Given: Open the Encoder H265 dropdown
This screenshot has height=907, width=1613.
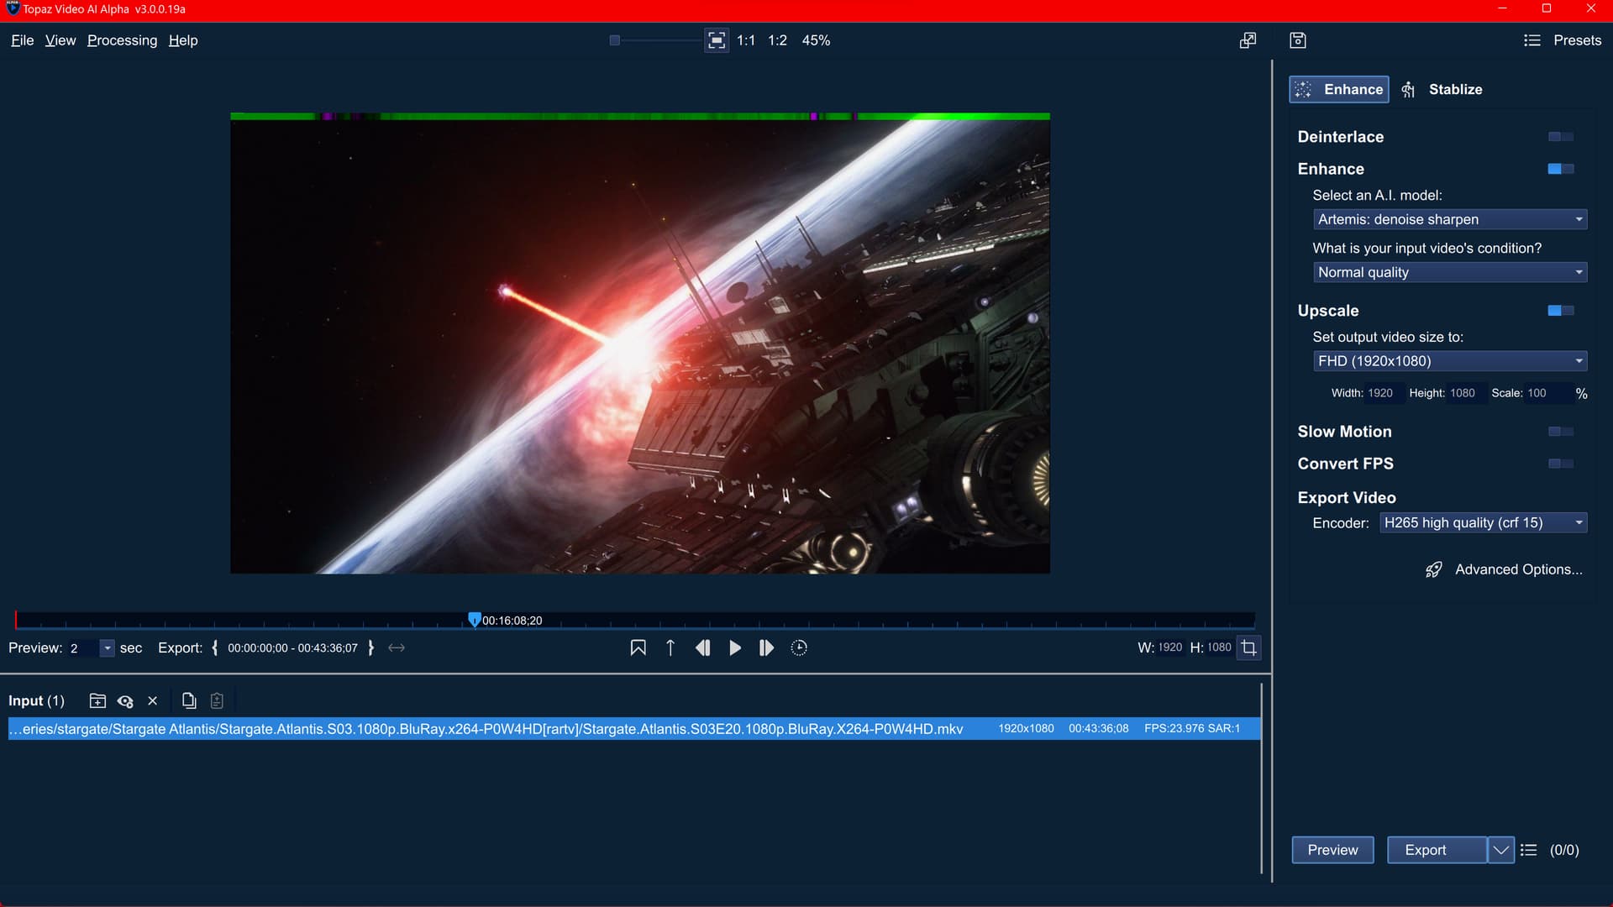Looking at the screenshot, I should pyautogui.click(x=1483, y=522).
